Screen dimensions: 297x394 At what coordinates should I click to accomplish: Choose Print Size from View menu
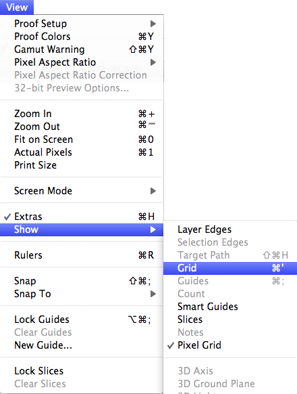point(82,165)
